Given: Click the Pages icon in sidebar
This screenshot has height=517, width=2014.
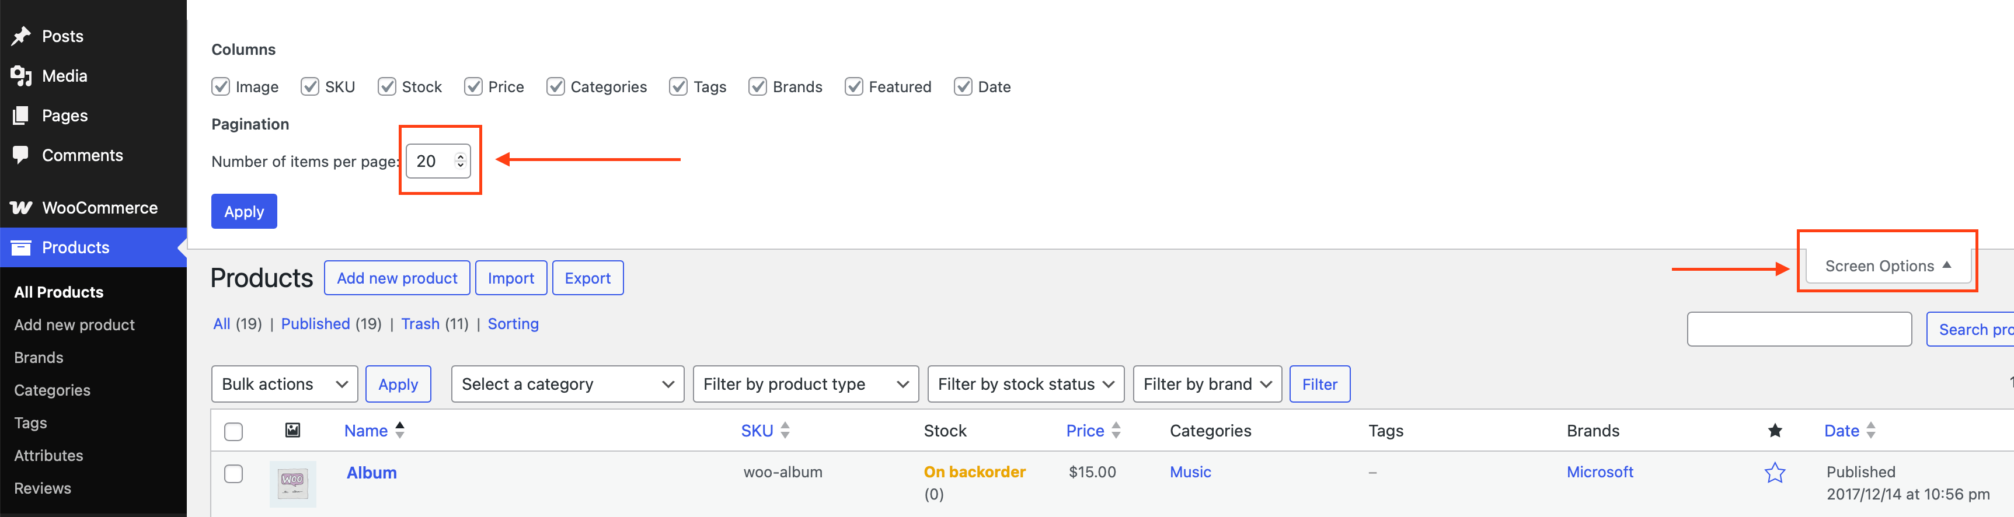Looking at the screenshot, I should coord(21,116).
